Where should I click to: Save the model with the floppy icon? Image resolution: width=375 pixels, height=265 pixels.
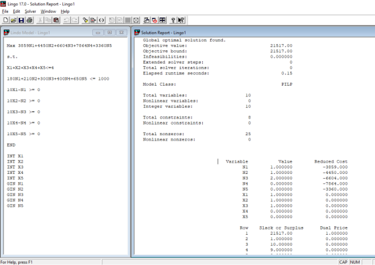21,20
